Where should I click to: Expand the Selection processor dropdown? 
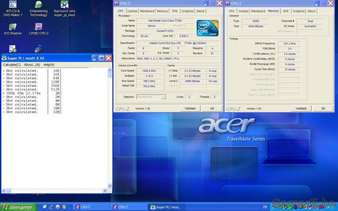(x=163, y=97)
